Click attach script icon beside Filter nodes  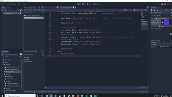(21, 10)
